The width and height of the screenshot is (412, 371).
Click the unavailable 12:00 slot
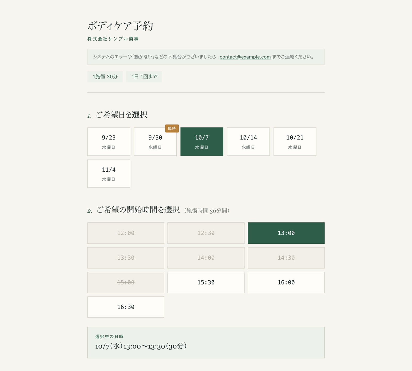(x=126, y=233)
